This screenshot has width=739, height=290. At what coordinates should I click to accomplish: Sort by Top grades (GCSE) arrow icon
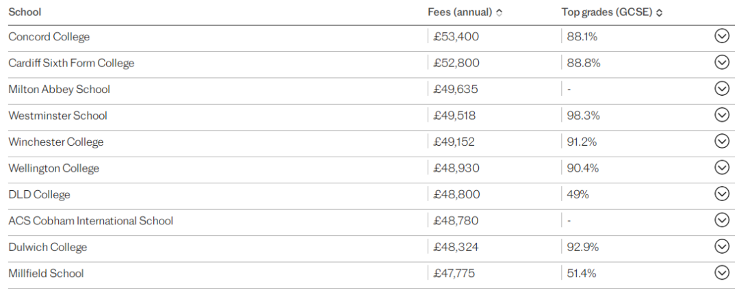pos(659,13)
